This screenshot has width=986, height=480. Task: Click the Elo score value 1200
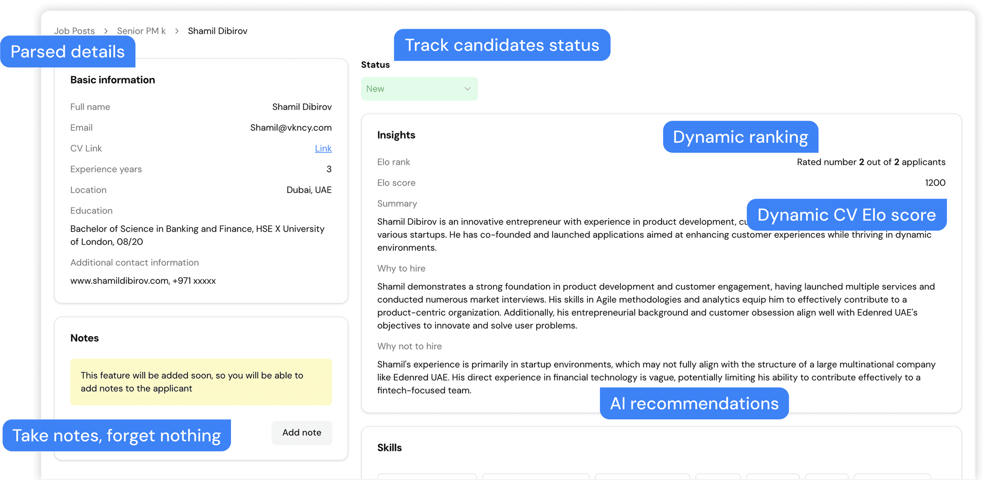[935, 183]
